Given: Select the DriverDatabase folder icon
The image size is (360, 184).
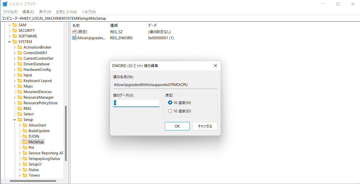Looking at the screenshot, I should tap(20, 64).
